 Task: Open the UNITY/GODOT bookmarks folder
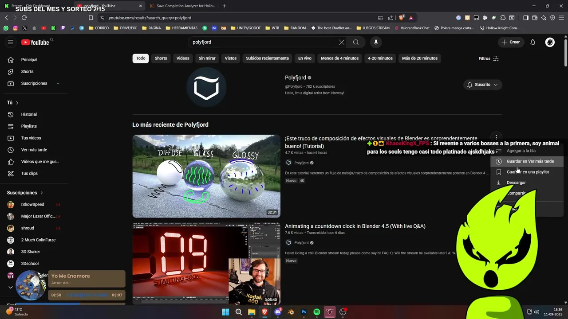coord(245,28)
